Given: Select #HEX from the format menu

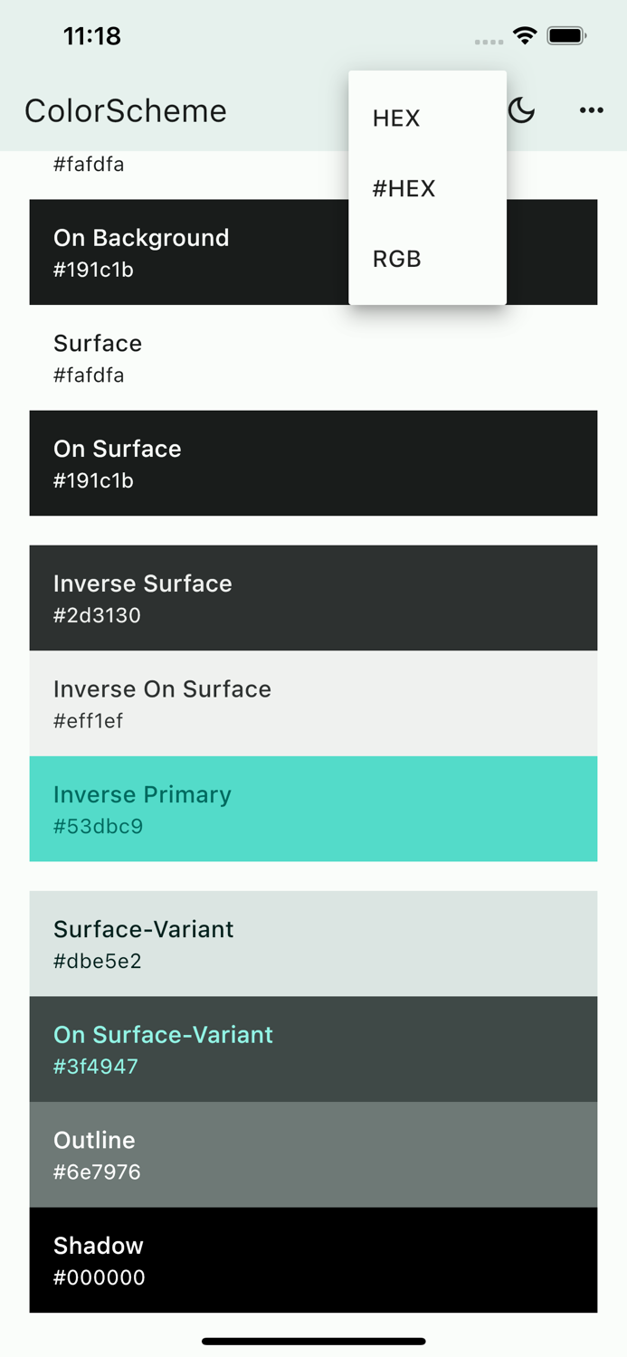Looking at the screenshot, I should pos(404,188).
